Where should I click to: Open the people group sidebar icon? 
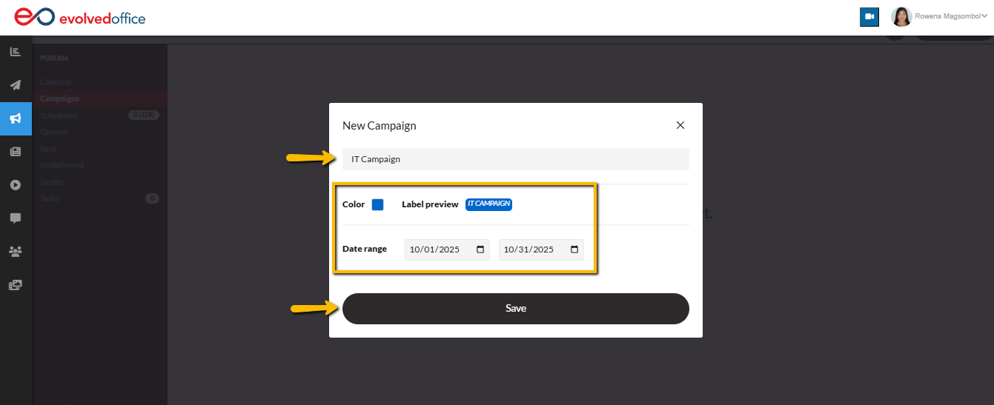[15, 252]
